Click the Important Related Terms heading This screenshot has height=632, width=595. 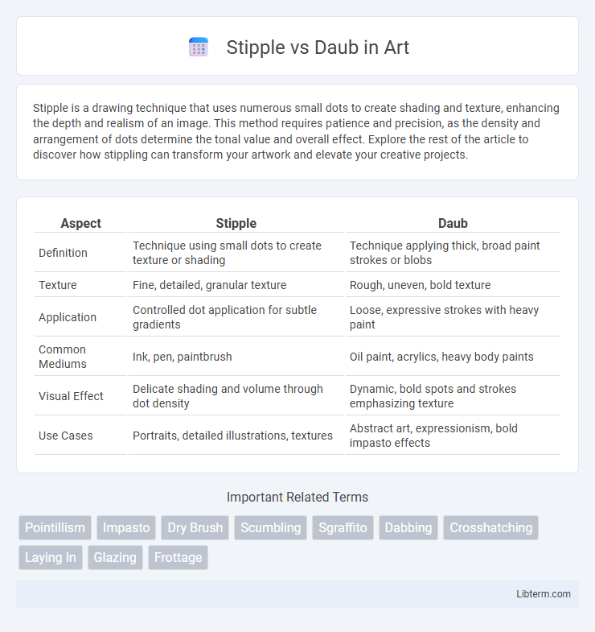[x=297, y=497]
